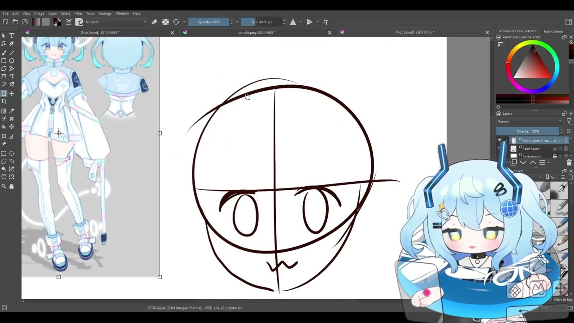Select the Rectangle shape tool
Screen dimensions: 574x323
[x=4, y=61]
